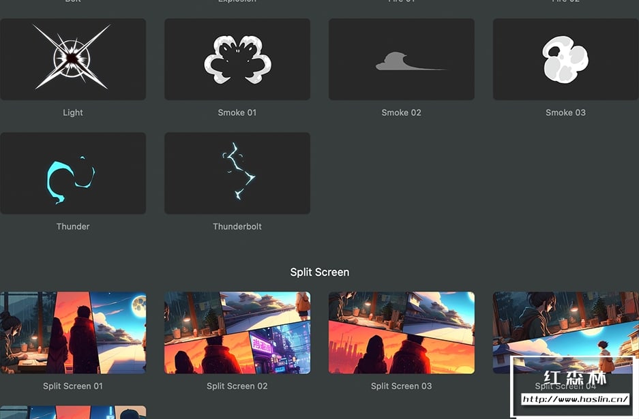Open the Split Screen 03 preview

(x=402, y=332)
